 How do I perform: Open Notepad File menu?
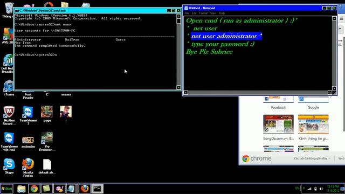coord(187,13)
